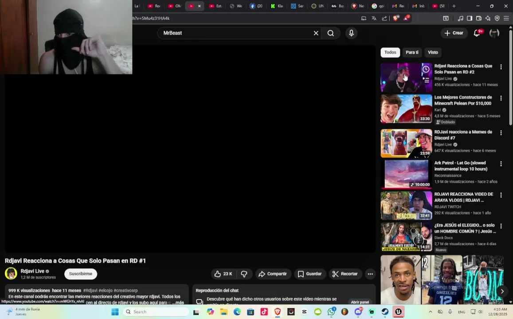Select the Para ti filter chip
The image size is (513, 319).
[412, 52]
